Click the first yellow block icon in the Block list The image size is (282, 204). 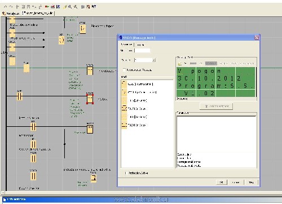coord(124,84)
